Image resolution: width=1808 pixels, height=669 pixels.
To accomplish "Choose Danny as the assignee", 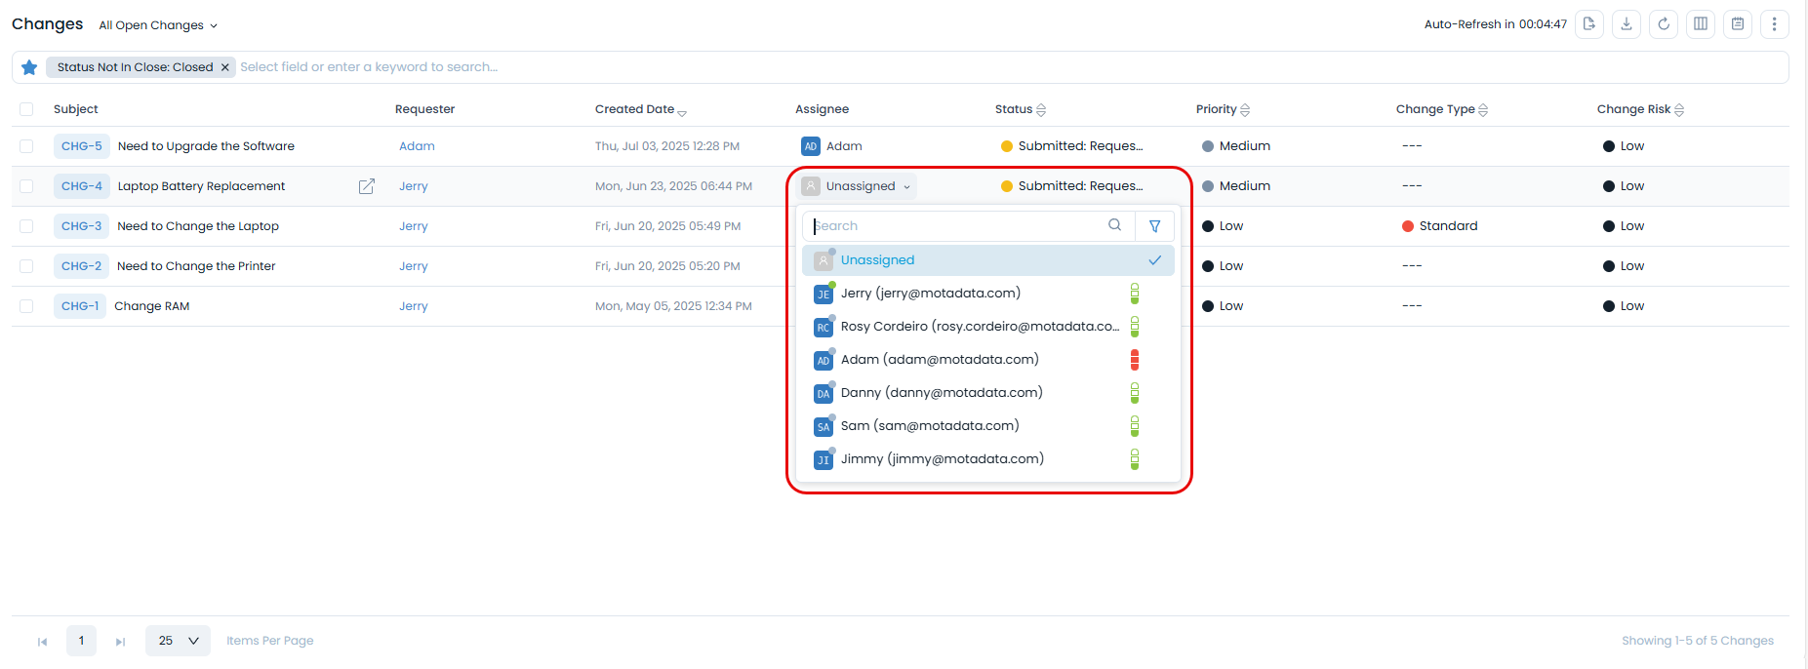I will tap(941, 393).
